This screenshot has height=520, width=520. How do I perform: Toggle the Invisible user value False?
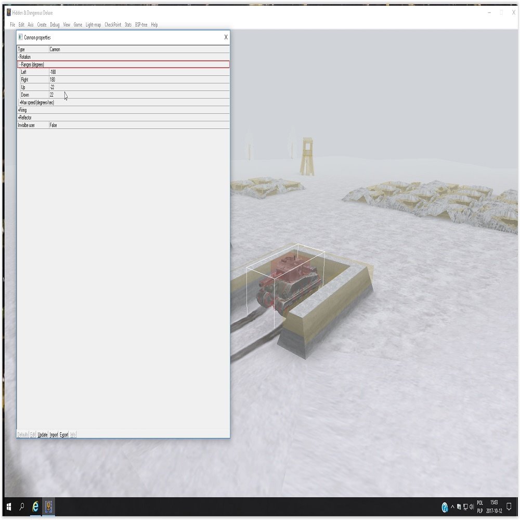tap(139, 125)
